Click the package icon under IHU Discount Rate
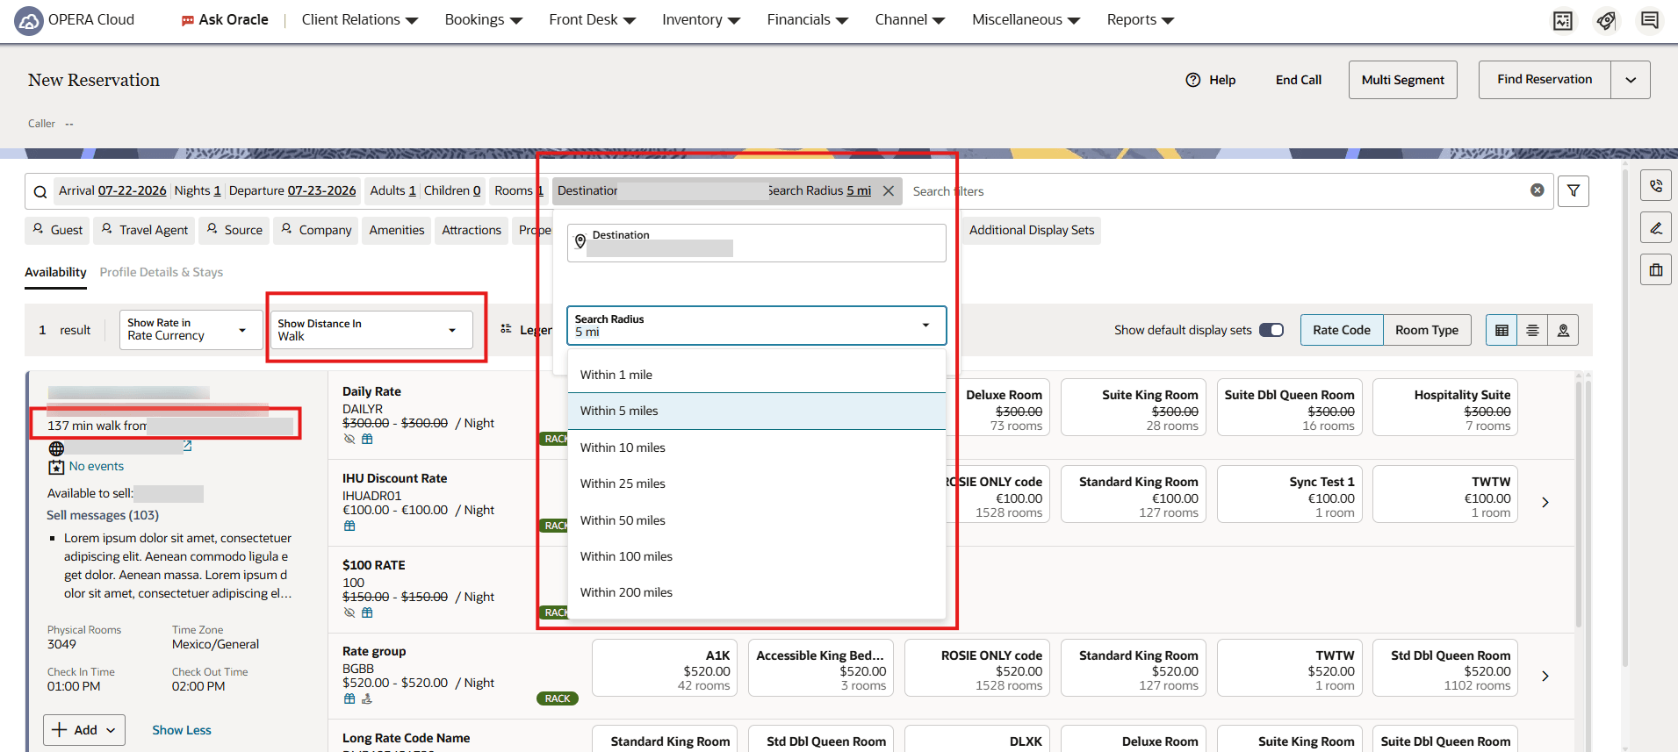The width and height of the screenshot is (1678, 752). coord(349,526)
